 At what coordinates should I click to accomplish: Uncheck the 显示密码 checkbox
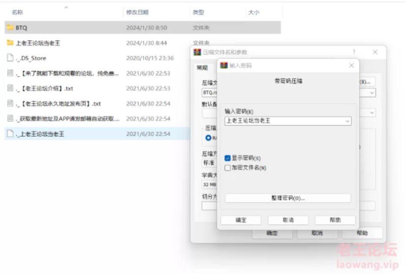pyautogui.click(x=228, y=158)
